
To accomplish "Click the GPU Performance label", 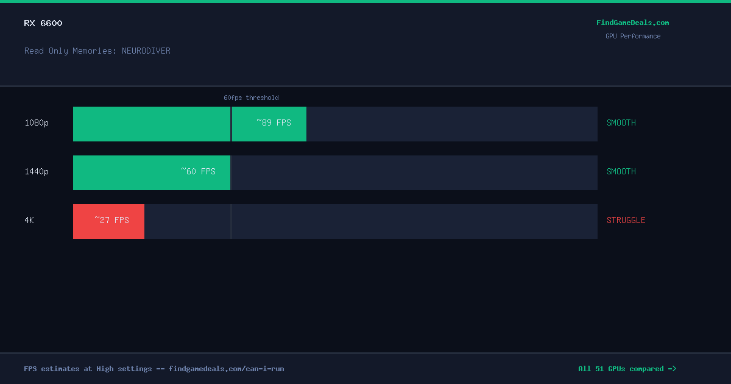I will pos(632,36).
